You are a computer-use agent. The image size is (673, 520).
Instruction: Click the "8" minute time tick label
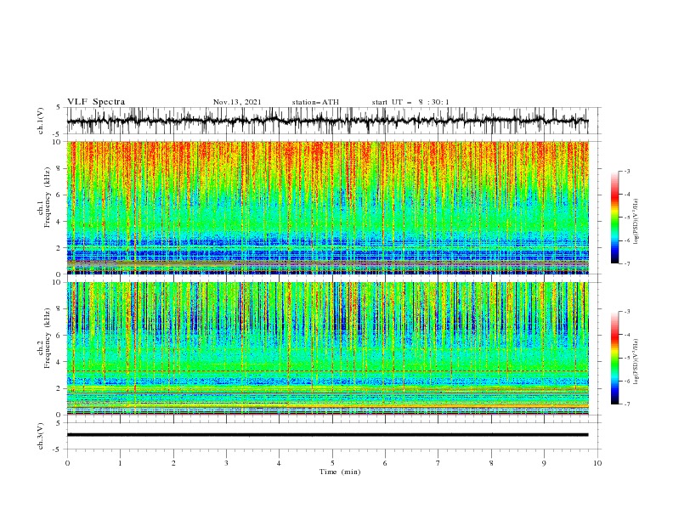click(x=491, y=463)
